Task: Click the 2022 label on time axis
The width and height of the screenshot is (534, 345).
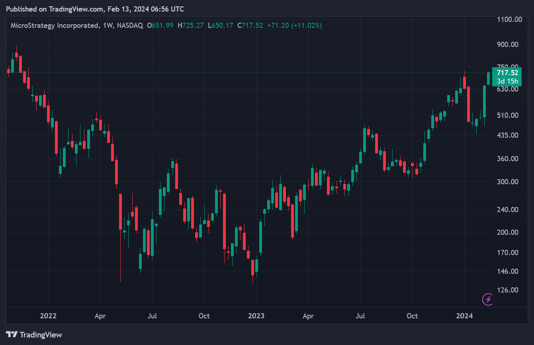Action: coord(48,316)
